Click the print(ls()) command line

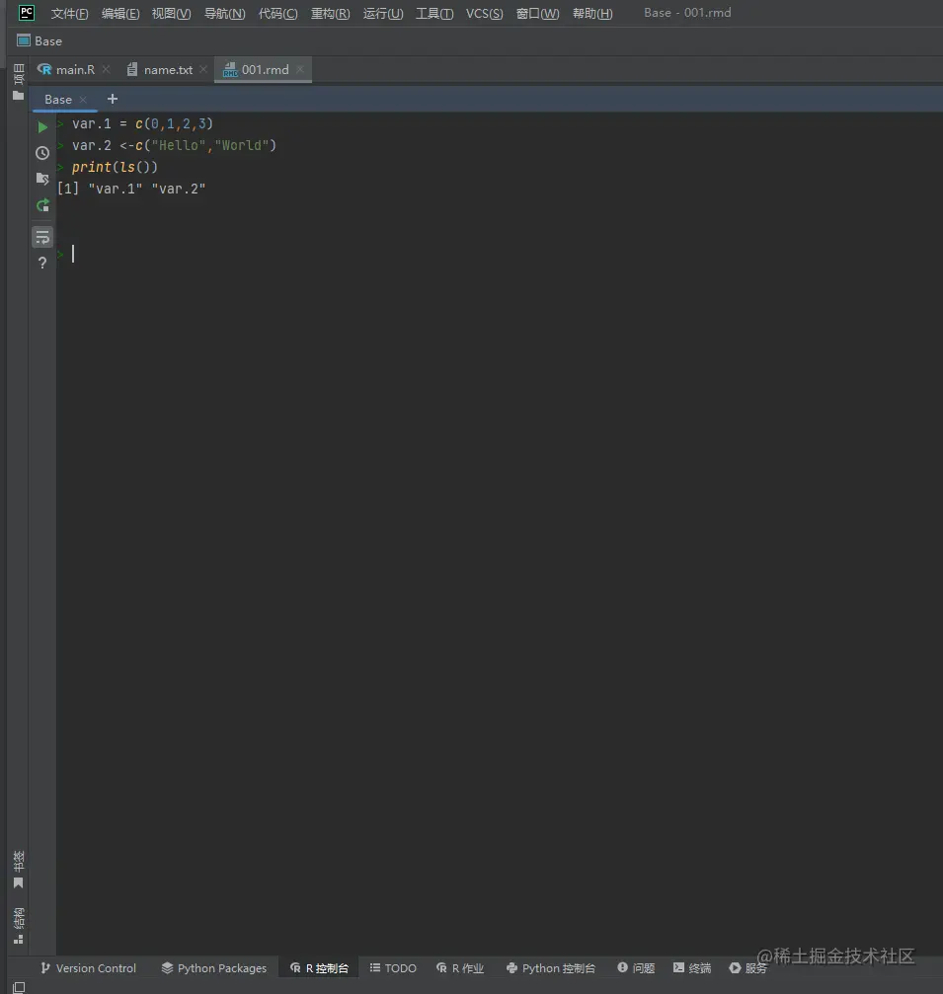coord(115,167)
